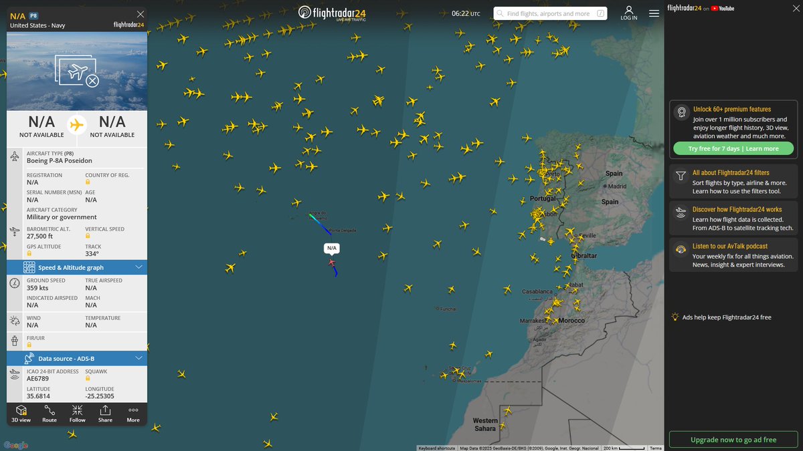The width and height of the screenshot is (803, 451).
Task: Click the aircraft photo placeholder thumbnail
Action: [77, 72]
